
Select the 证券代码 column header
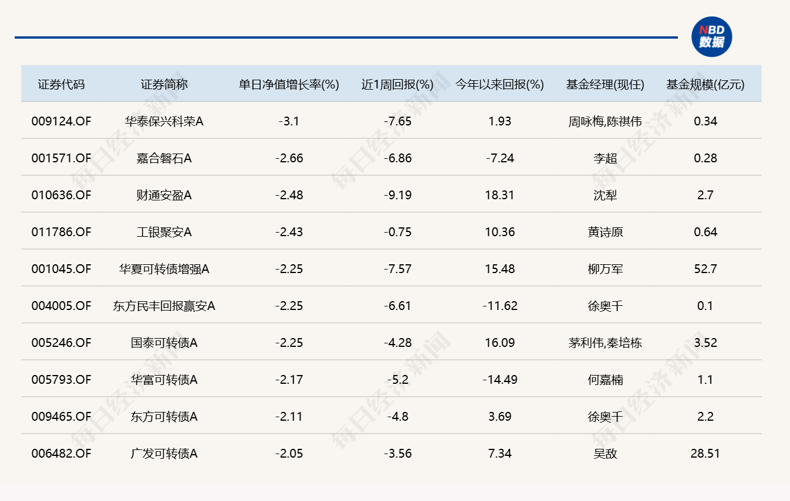click(x=62, y=84)
